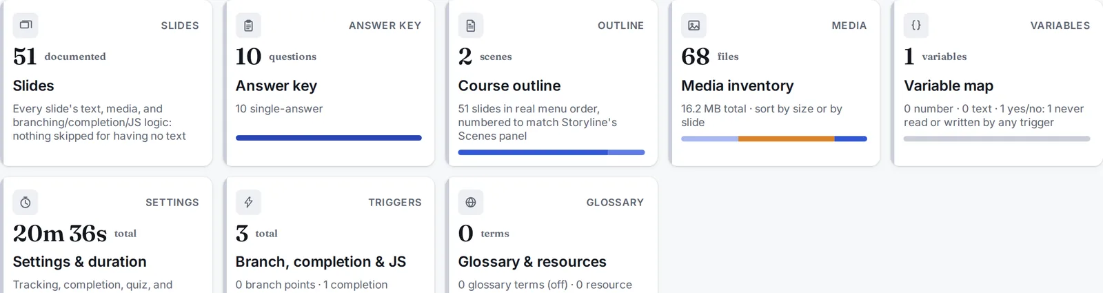Click the Variables curly braces icon
This screenshot has width=1103, height=293.
(x=916, y=26)
